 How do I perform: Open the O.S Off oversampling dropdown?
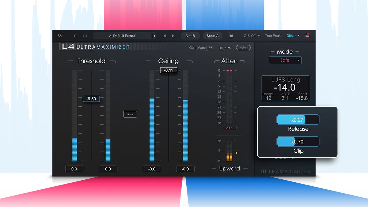pos(251,35)
